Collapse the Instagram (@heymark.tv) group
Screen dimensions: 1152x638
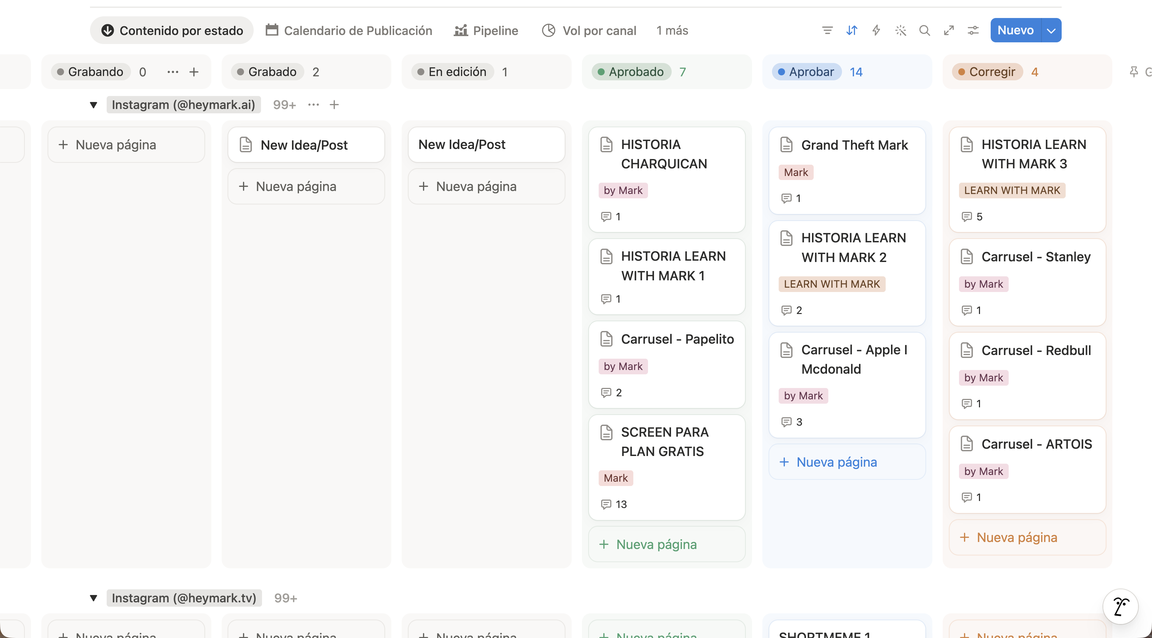[x=93, y=598]
